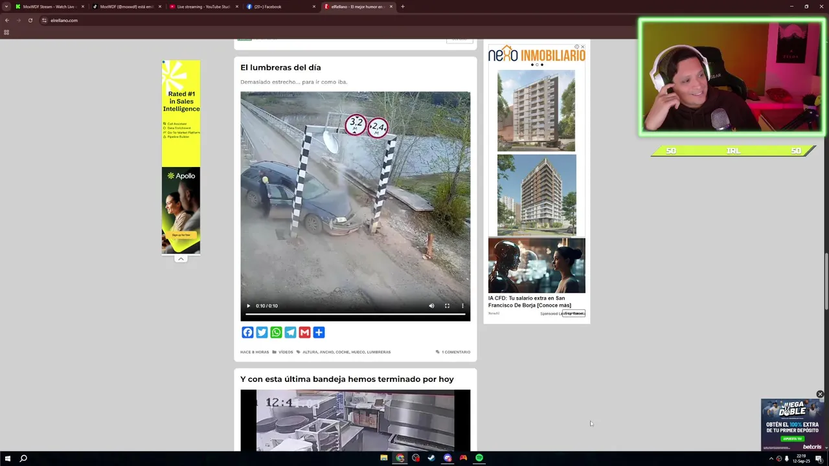The height and width of the screenshot is (466, 829).
Task: Open the ALTURA tag
Action: click(310, 352)
